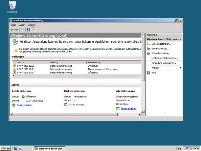
Task: Sort messages by Beschreibung column
Action: (114, 63)
